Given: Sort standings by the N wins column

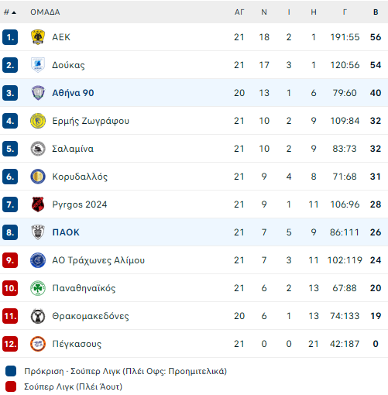Looking at the screenshot, I should (x=264, y=12).
